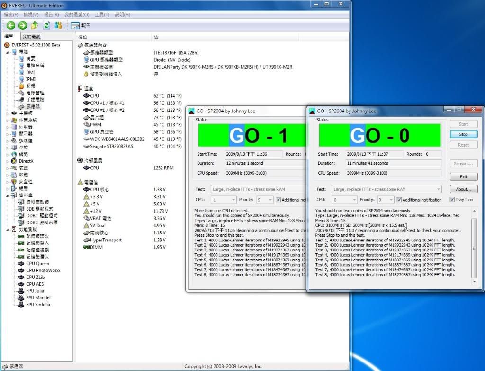
Task: Click the Stop button in GO - 0 window
Action: tap(463, 134)
